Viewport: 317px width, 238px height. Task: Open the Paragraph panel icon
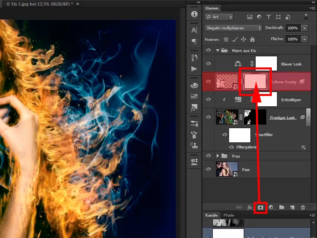[x=194, y=42]
